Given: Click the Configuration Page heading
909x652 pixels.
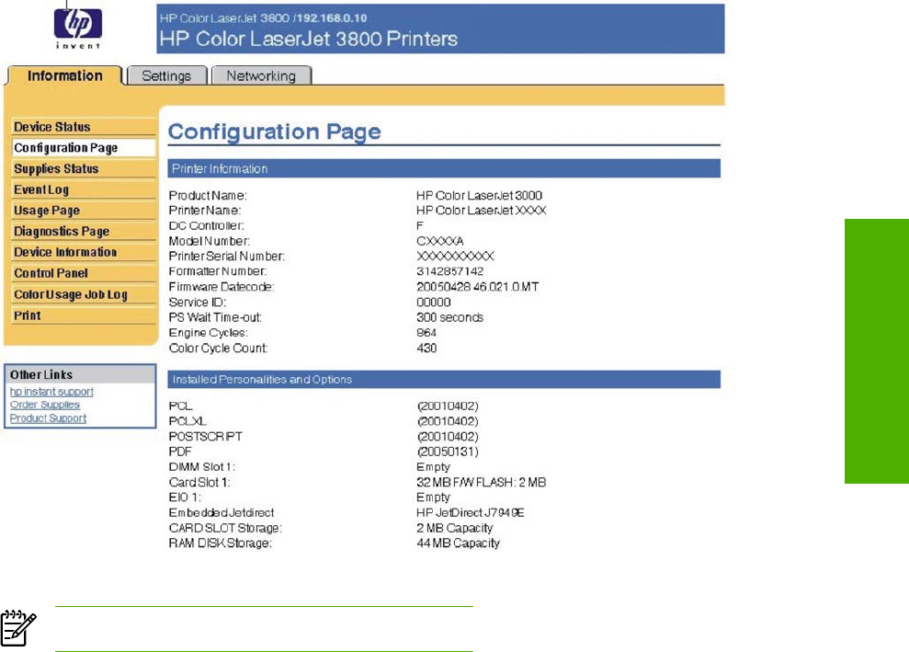Looking at the screenshot, I should click(x=274, y=132).
